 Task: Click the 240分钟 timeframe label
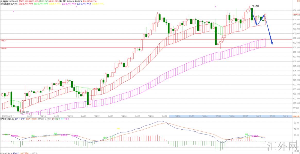[296, 116]
